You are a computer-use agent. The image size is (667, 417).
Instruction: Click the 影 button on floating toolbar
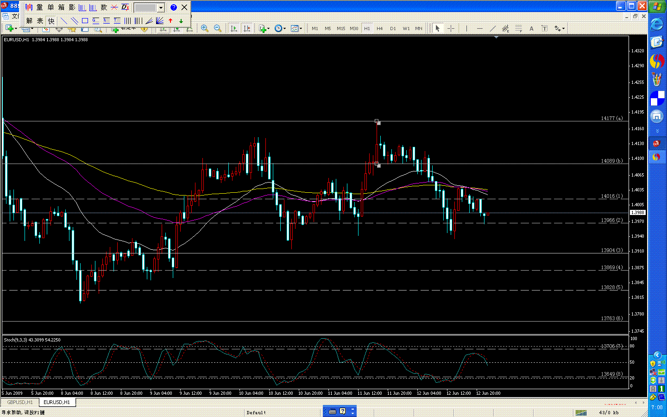[x=72, y=7]
